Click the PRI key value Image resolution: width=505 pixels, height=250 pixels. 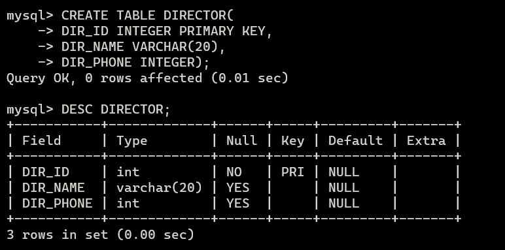[x=293, y=172]
